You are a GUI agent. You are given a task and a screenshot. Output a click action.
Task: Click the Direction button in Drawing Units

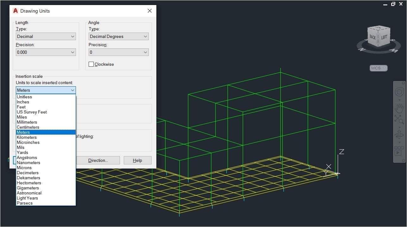pyautogui.click(x=98, y=160)
